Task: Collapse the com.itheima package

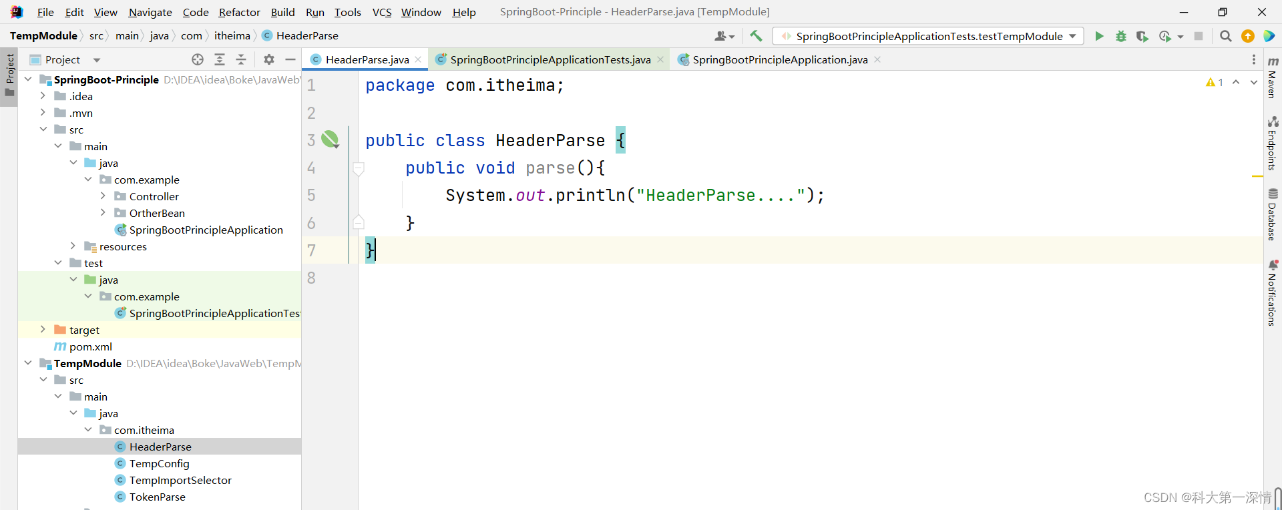Action: click(x=88, y=430)
